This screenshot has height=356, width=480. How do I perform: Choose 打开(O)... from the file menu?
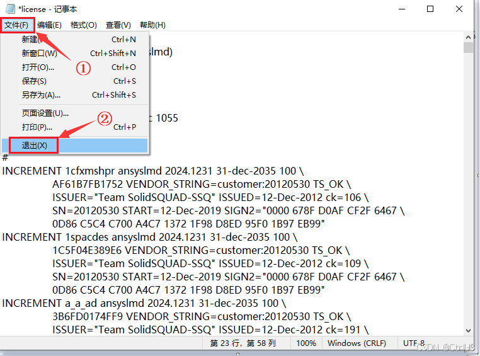75,67
